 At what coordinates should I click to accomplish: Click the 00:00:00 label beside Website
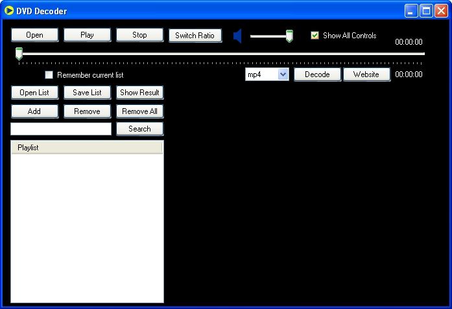point(409,74)
